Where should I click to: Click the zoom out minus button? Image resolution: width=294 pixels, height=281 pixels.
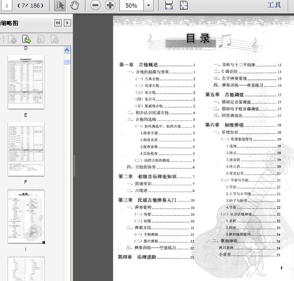pyautogui.click(x=96, y=5)
